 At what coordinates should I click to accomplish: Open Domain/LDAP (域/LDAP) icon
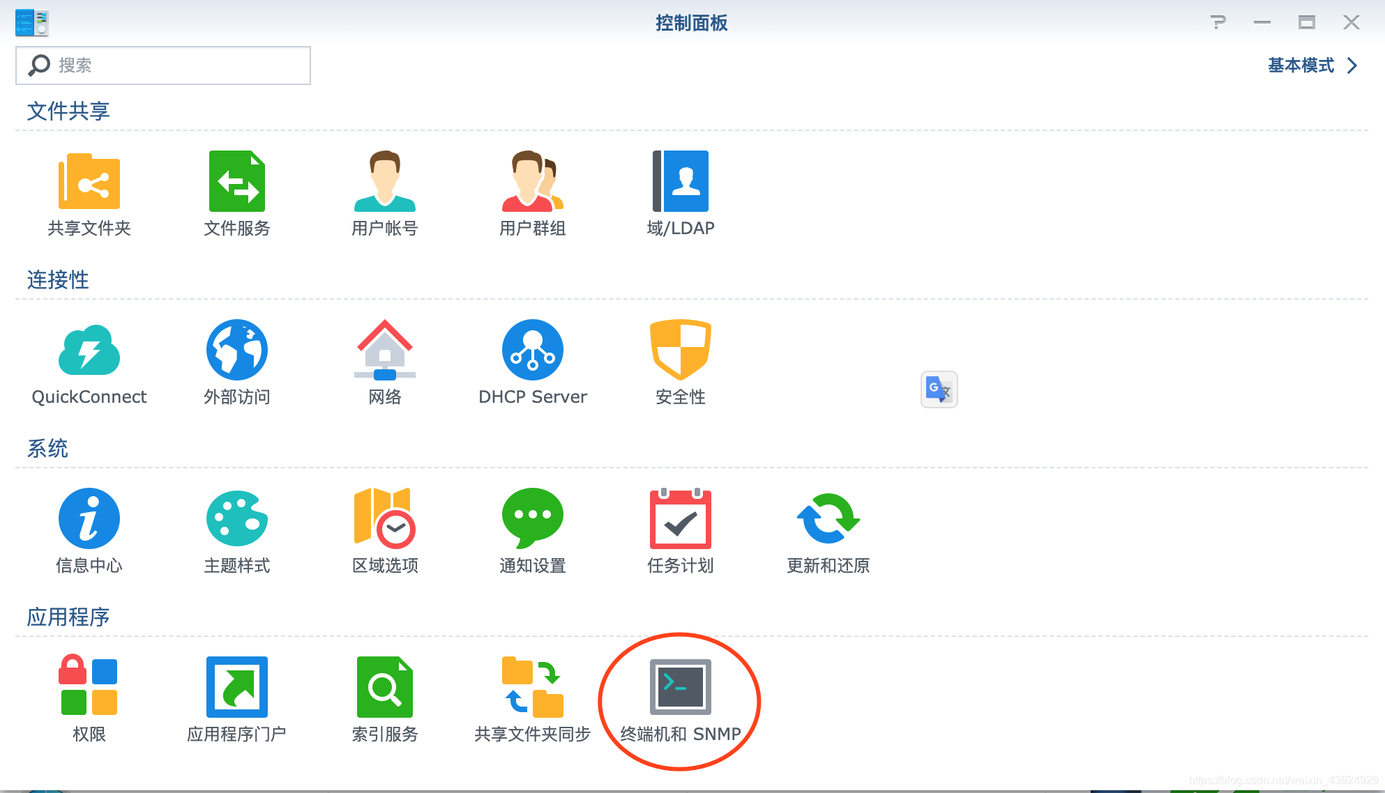pyautogui.click(x=681, y=182)
